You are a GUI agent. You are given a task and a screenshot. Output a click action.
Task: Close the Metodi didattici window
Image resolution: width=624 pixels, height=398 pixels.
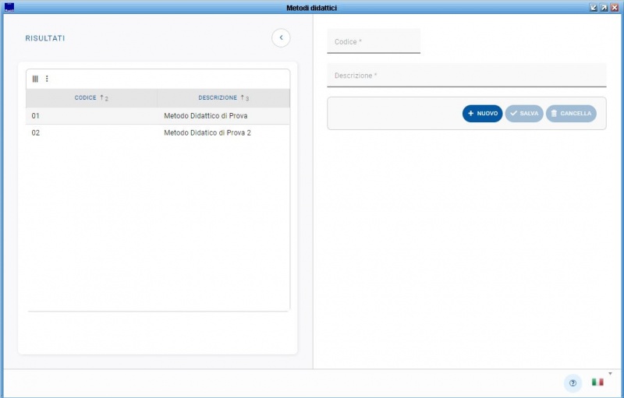click(x=615, y=8)
